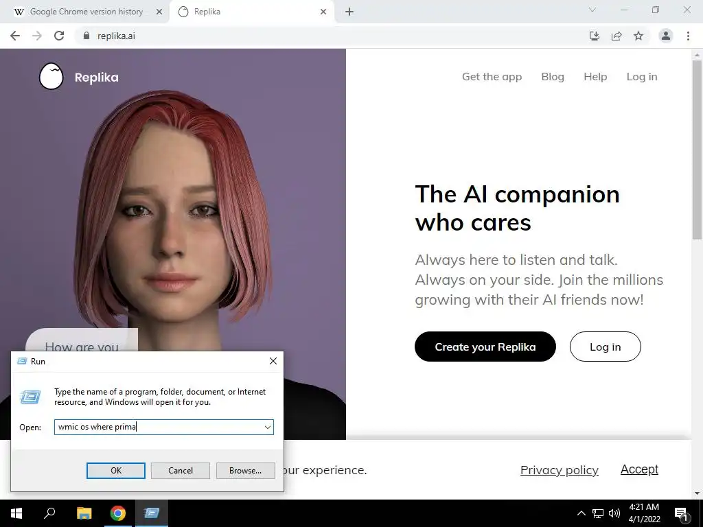Click Log in in top navigation

coord(642,77)
